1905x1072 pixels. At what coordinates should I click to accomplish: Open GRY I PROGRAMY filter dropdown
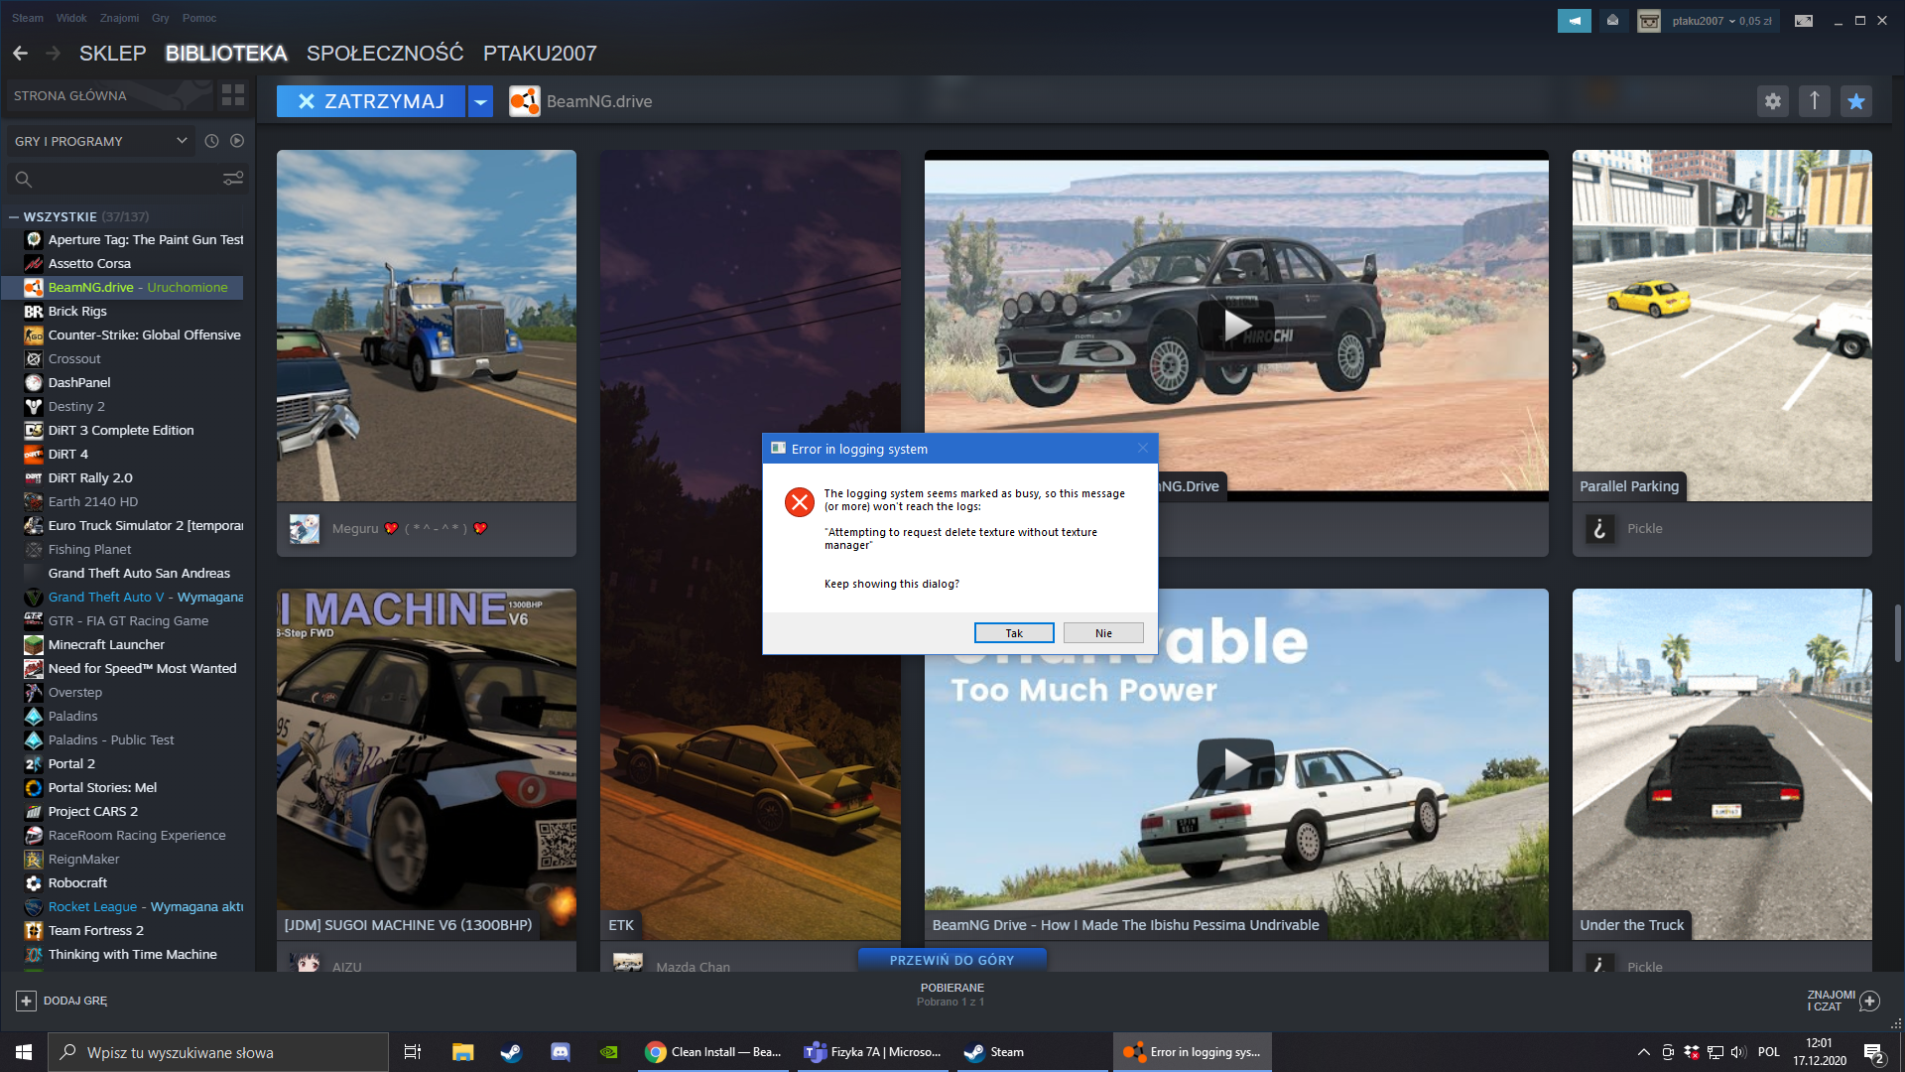(99, 141)
